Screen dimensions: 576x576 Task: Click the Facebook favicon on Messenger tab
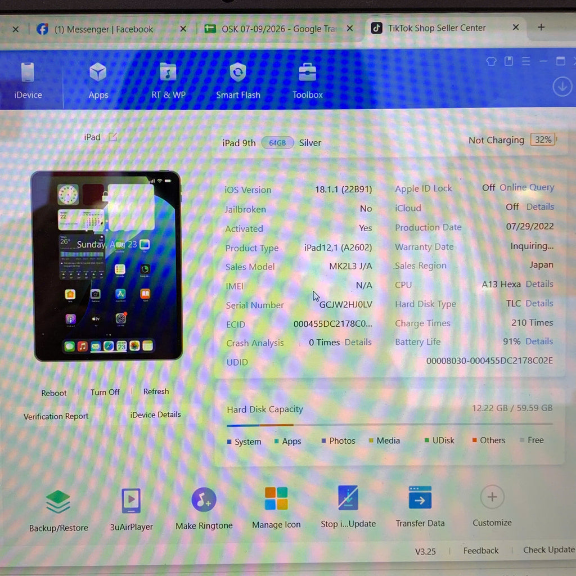(x=43, y=29)
